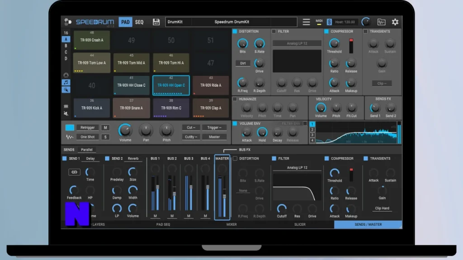The height and width of the screenshot is (260, 463).
Task: Enable the pad Transients checkbox
Action: click(365, 31)
